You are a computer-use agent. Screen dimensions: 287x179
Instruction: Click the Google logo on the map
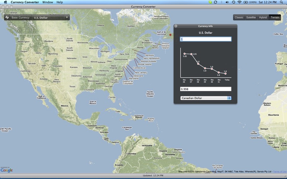pyautogui.click(x=6, y=170)
